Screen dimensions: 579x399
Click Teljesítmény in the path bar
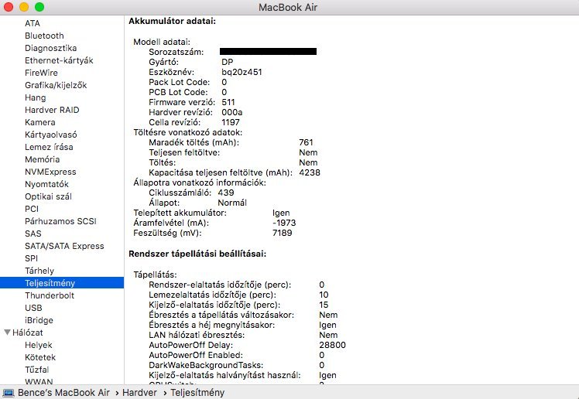click(x=197, y=393)
